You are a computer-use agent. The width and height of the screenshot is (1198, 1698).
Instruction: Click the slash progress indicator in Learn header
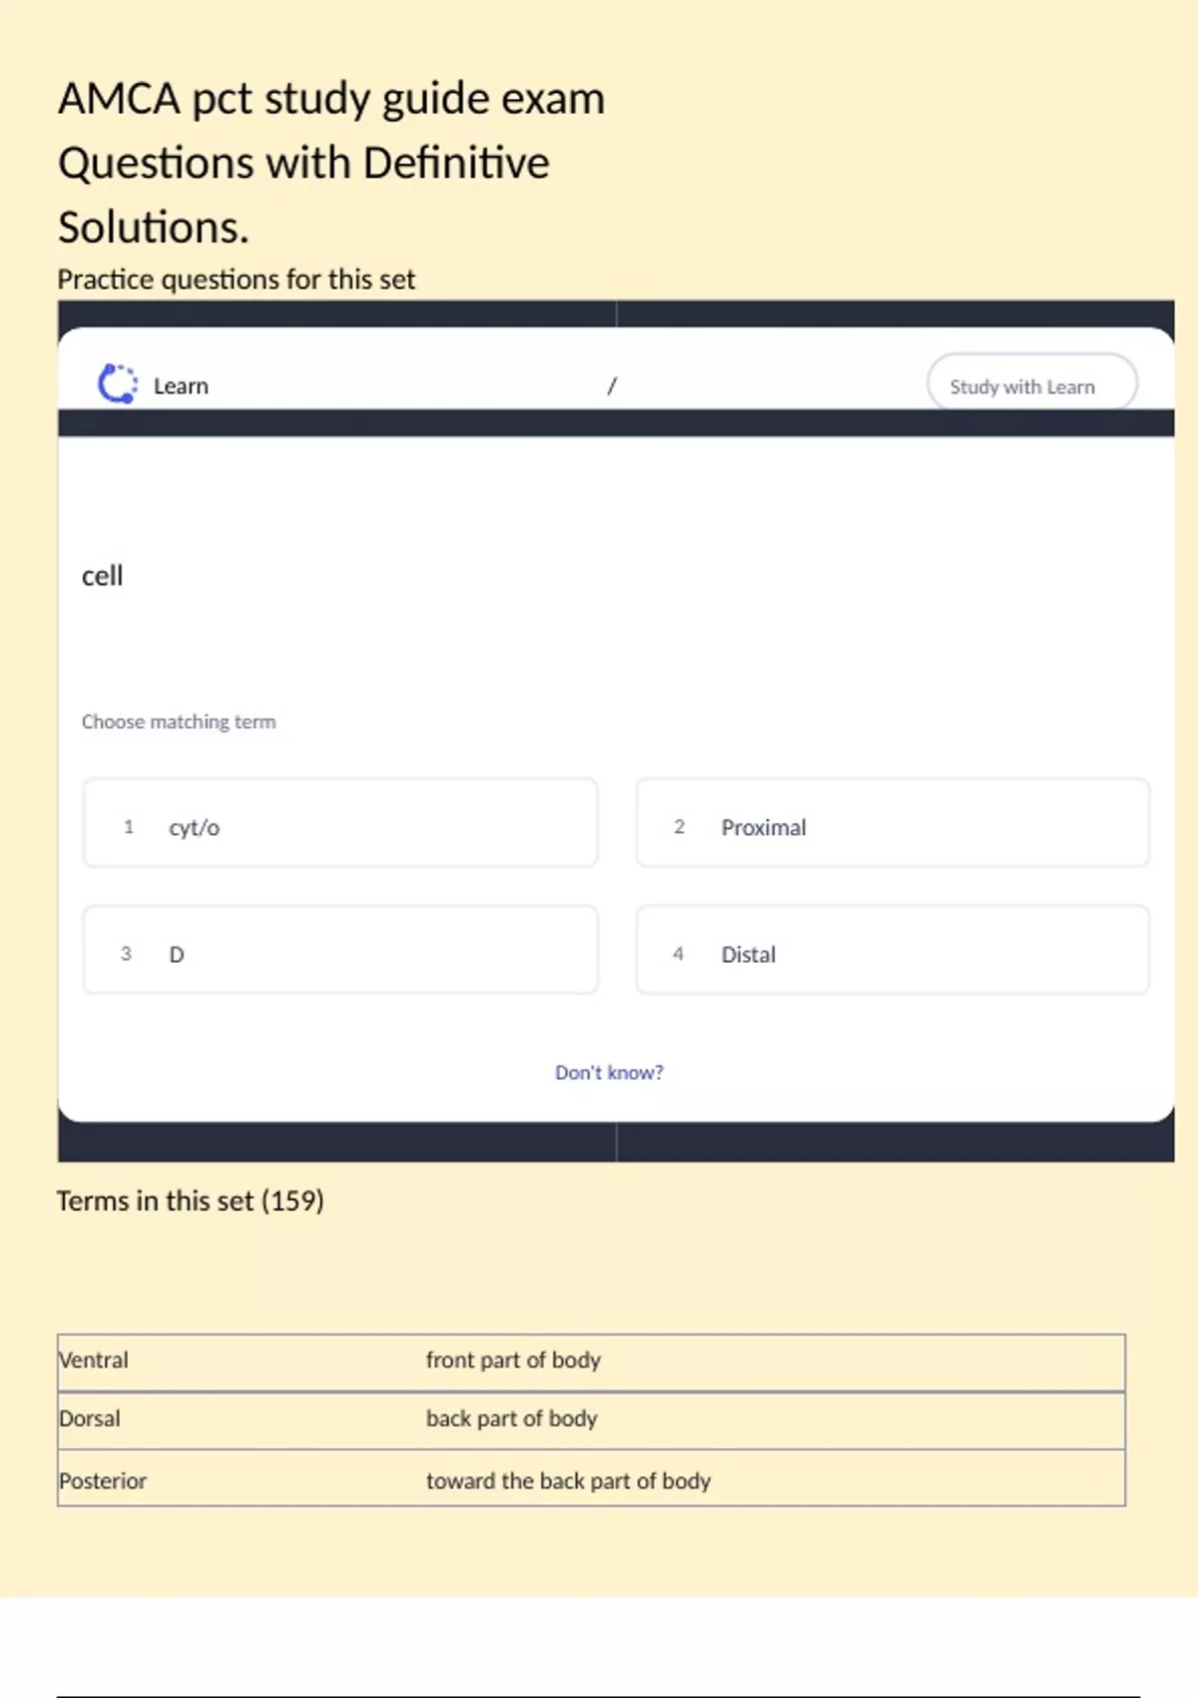point(612,386)
